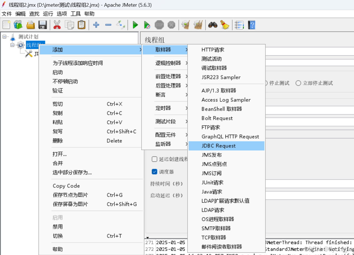Image resolution: width=354 pixels, height=255 pixels.
Task: Expand the 断言 submenu
Action: pos(165,95)
